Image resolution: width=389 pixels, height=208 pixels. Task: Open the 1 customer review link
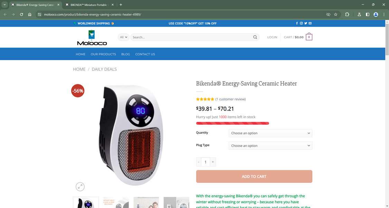pos(230,99)
